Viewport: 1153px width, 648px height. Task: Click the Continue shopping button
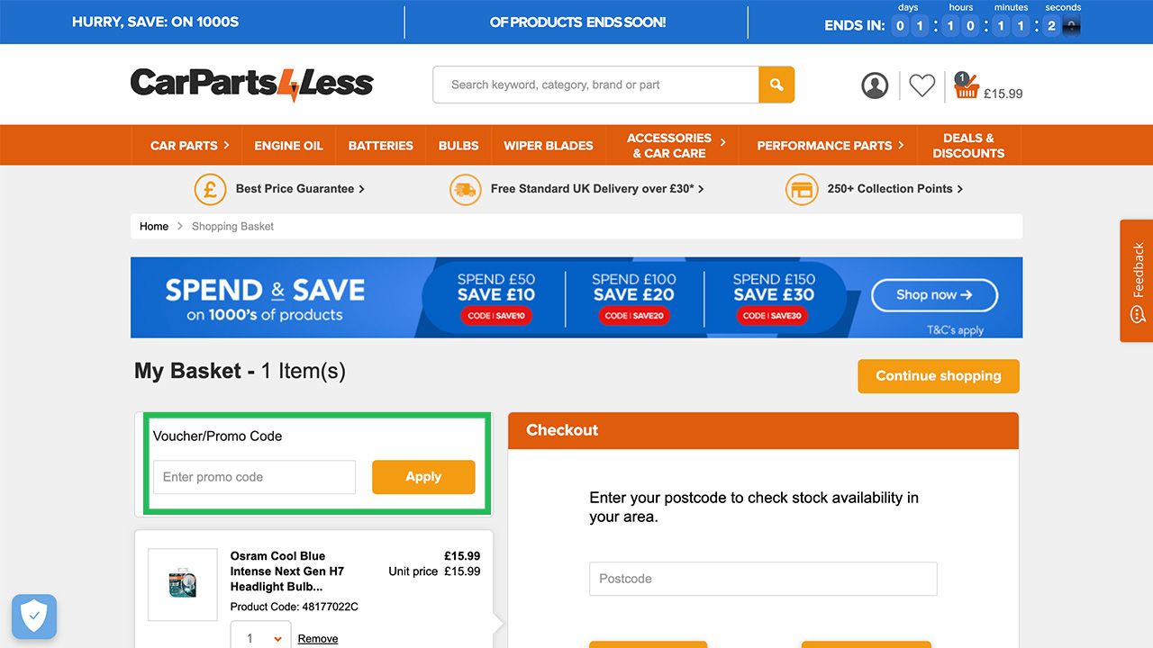[x=939, y=376]
